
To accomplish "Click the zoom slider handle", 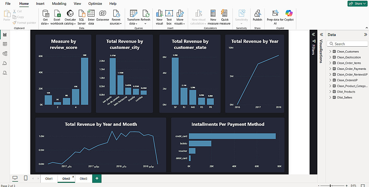I will [x=331, y=186].
